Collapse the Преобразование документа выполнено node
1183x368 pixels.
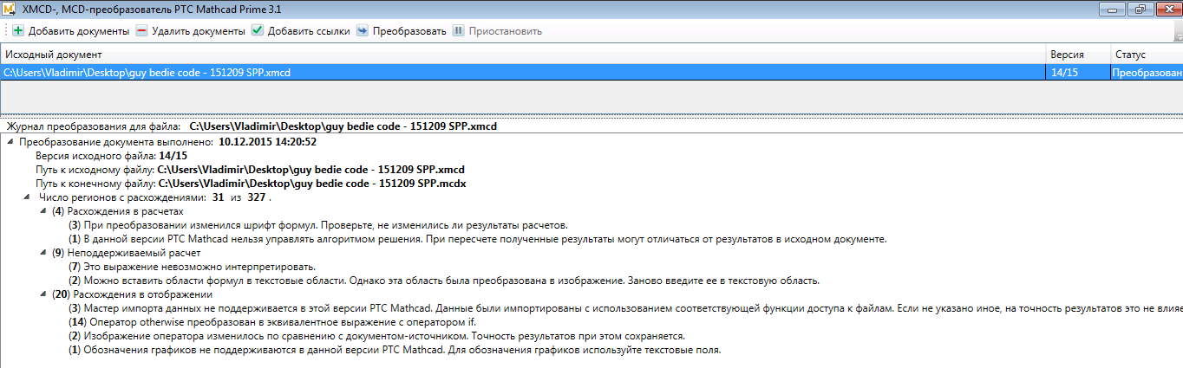tap(10, 142)
